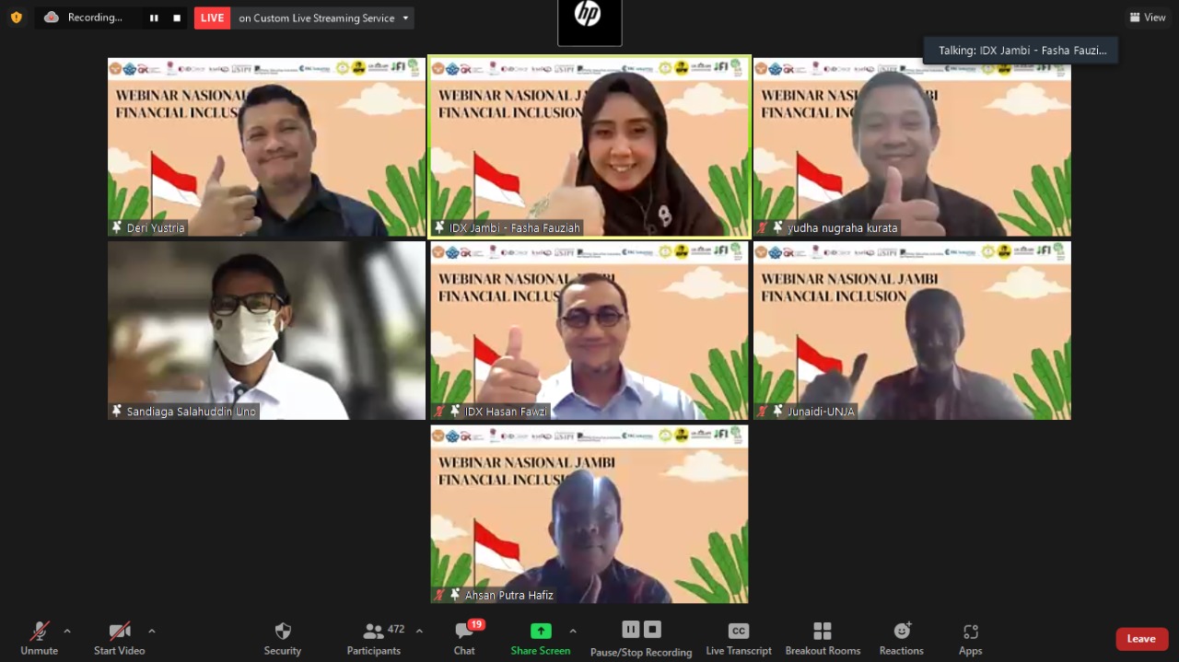Expand video options arrow next to Start Video
The image size is (1179, 662).
tap(152, 631)
